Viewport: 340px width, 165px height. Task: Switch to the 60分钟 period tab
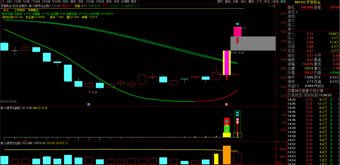pos(56,2)
